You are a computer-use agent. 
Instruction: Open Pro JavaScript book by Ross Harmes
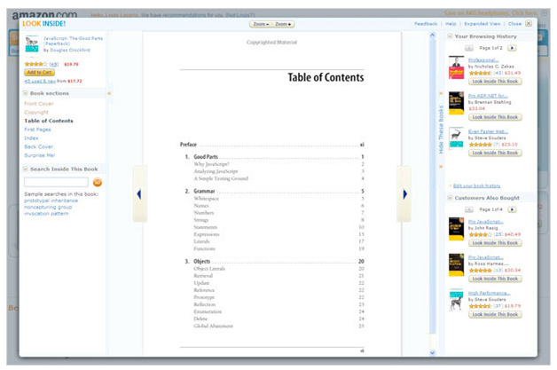pyautogui.click(x=485, y=257)
